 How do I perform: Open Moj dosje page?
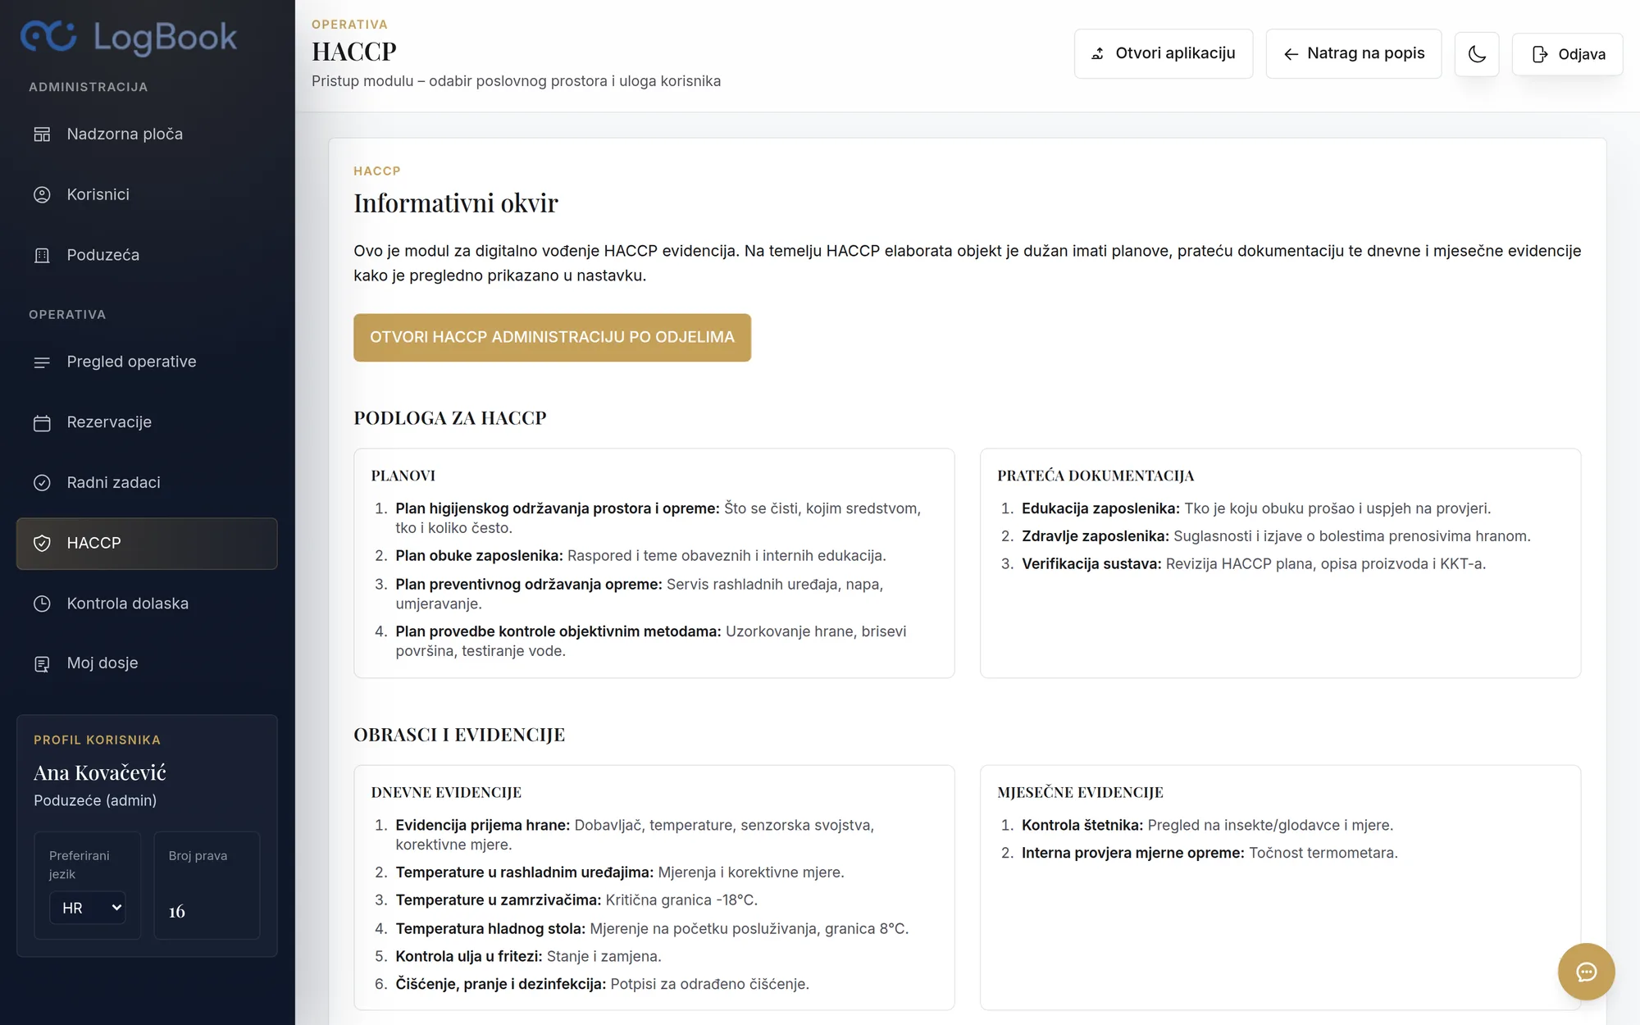147,663
